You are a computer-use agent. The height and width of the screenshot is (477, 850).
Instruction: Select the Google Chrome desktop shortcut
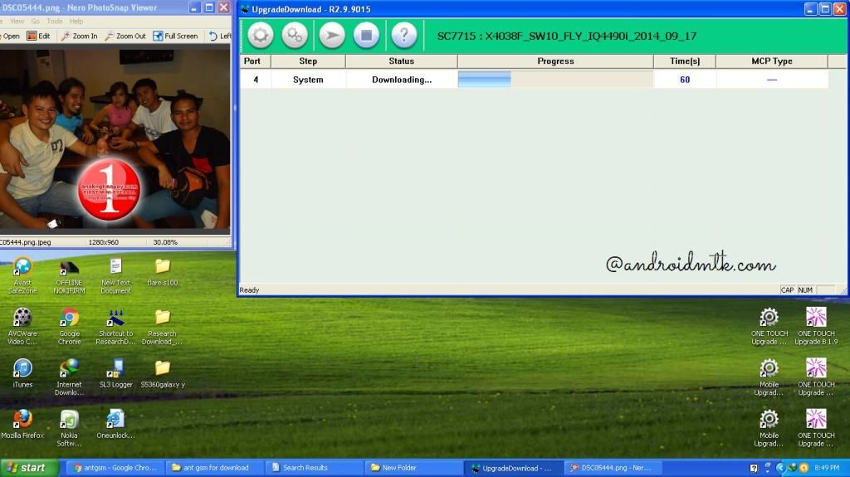[70, 320]
